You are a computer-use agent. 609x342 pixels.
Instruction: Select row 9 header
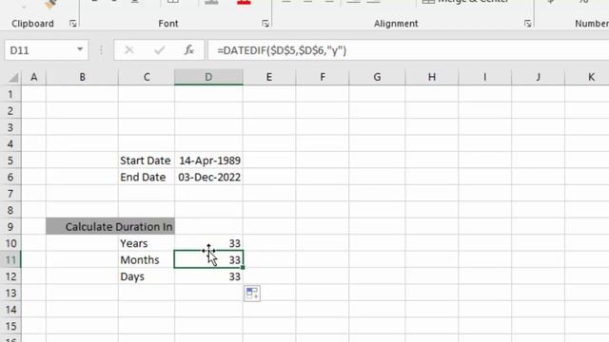click(10, 227)
